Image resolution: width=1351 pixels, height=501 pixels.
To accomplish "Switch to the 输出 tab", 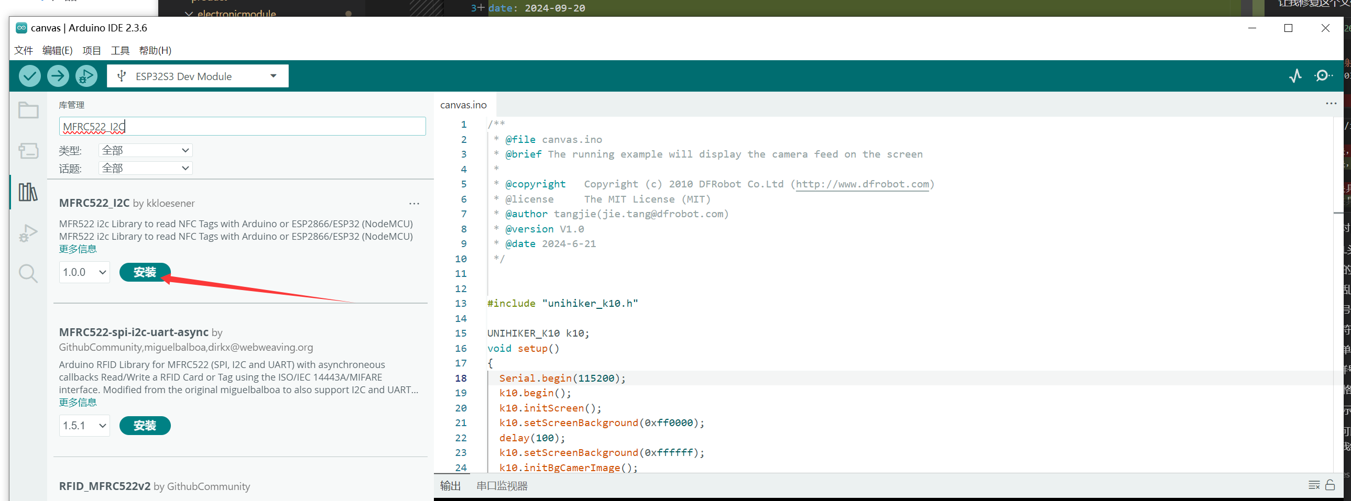I will (x=451, y=486).
